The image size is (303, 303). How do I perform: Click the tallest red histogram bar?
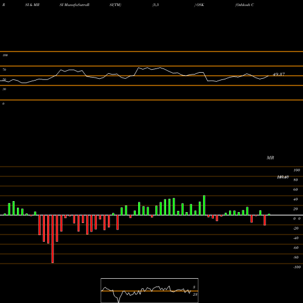(x=53, y=239)
